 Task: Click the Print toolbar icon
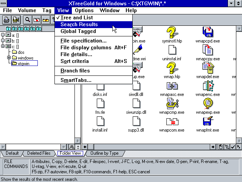pyautogui.click(x=6, y=20)
